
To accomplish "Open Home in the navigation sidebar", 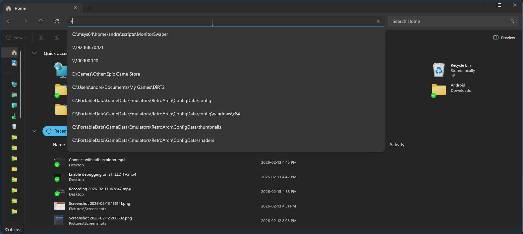I will click(x=14, y=53).
